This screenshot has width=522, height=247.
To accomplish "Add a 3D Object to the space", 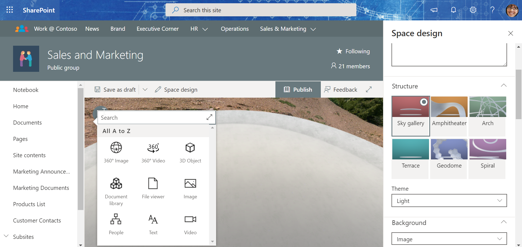I will (190, 152).
